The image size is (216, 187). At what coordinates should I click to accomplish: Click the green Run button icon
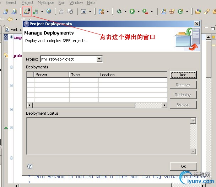coord(132,11)
